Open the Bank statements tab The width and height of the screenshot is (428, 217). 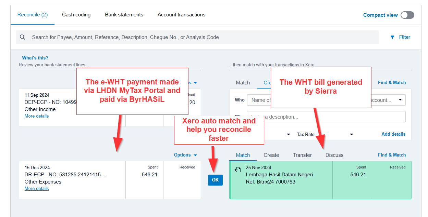[124, 15]
